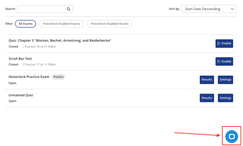Screen dimensions: 243x146
Task: Click the Closed status under Chapter 3 Quiz
Action: point(13,47)
